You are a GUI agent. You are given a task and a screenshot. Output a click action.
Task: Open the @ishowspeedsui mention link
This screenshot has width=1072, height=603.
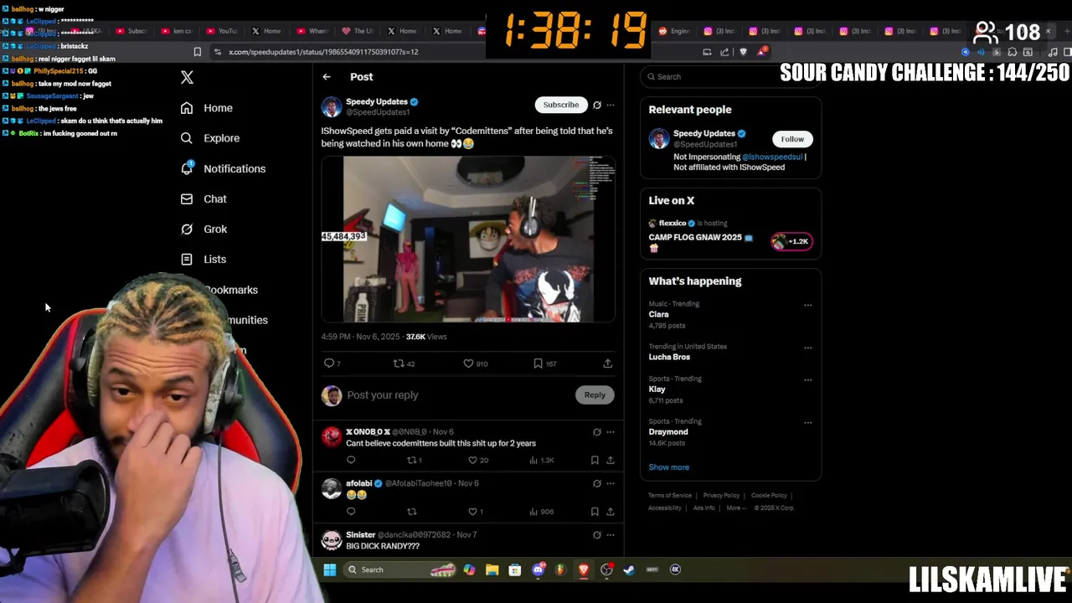[x=772, y=157]
